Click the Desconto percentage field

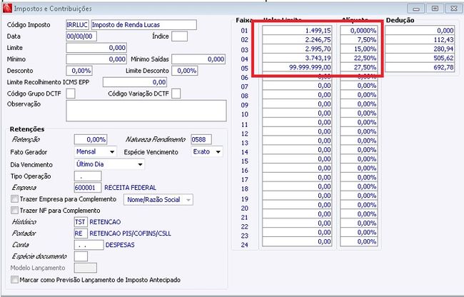[79, 71]
